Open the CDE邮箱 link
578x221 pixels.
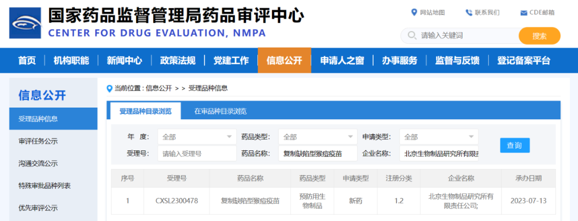click(x=542, y=12)
